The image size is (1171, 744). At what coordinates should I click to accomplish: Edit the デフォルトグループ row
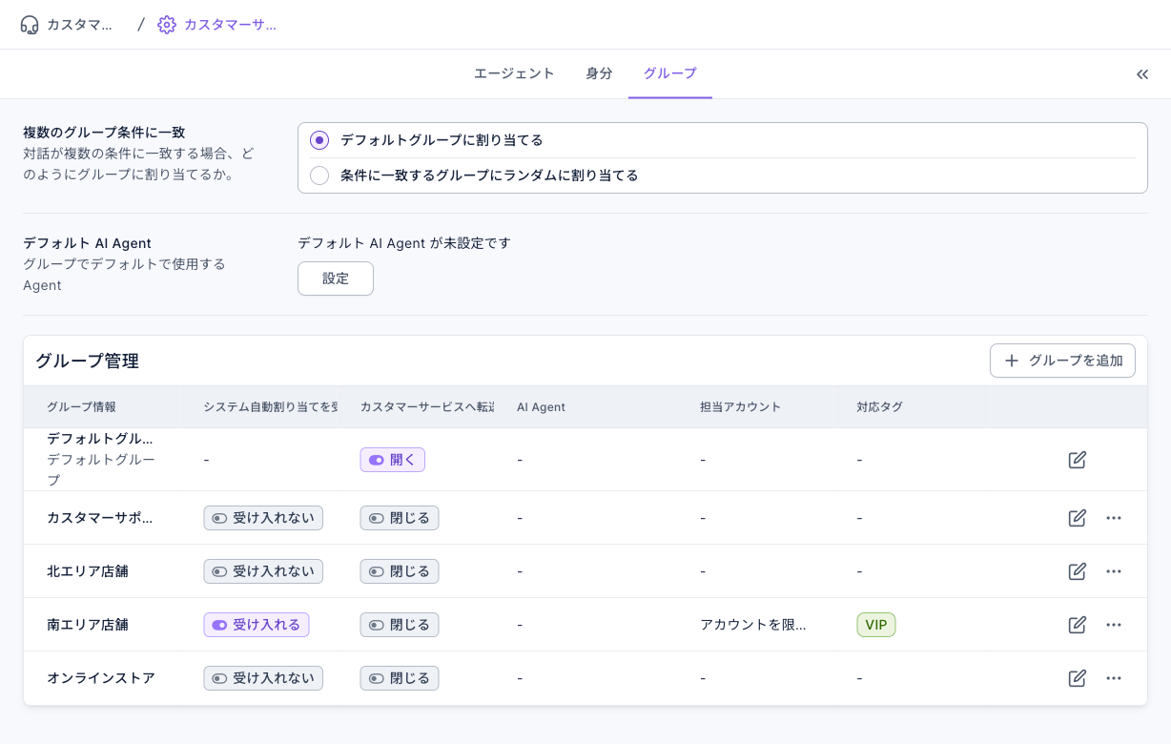(1078, 460)
